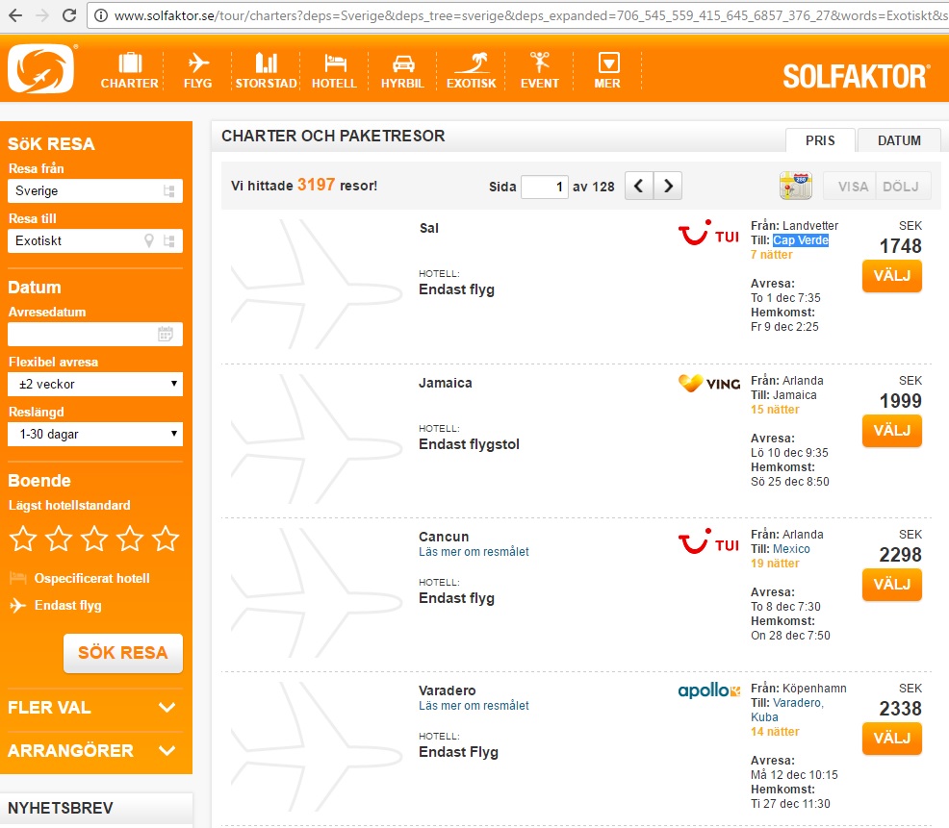Screen dimensions: 949x828
Task: Click the Ving logo on the Jamaica trip
Action: pyautogui.click(x=708, y=384)
